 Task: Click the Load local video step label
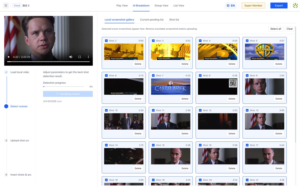coord(20,72)
